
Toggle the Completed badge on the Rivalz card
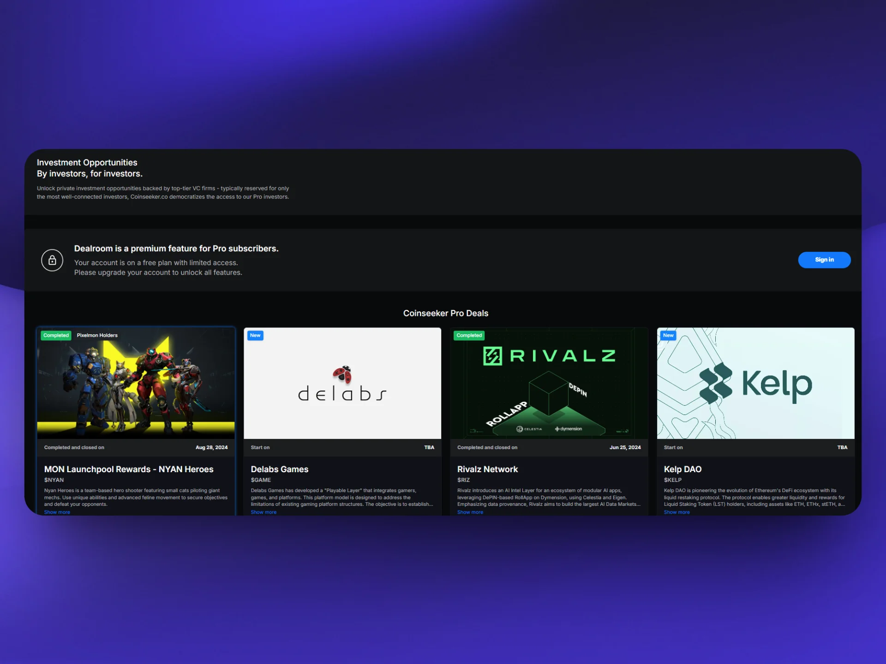(469, 335)
